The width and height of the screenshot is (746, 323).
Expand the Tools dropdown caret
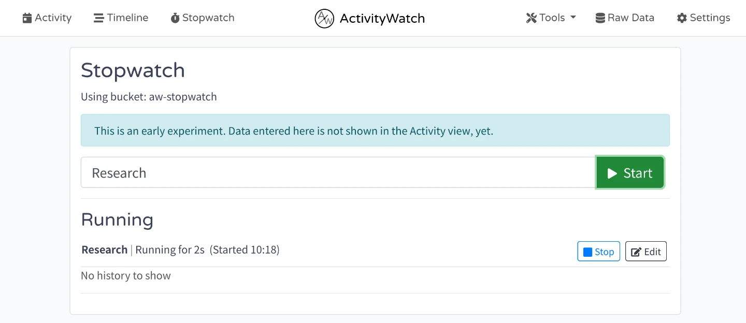click(573, 18)
